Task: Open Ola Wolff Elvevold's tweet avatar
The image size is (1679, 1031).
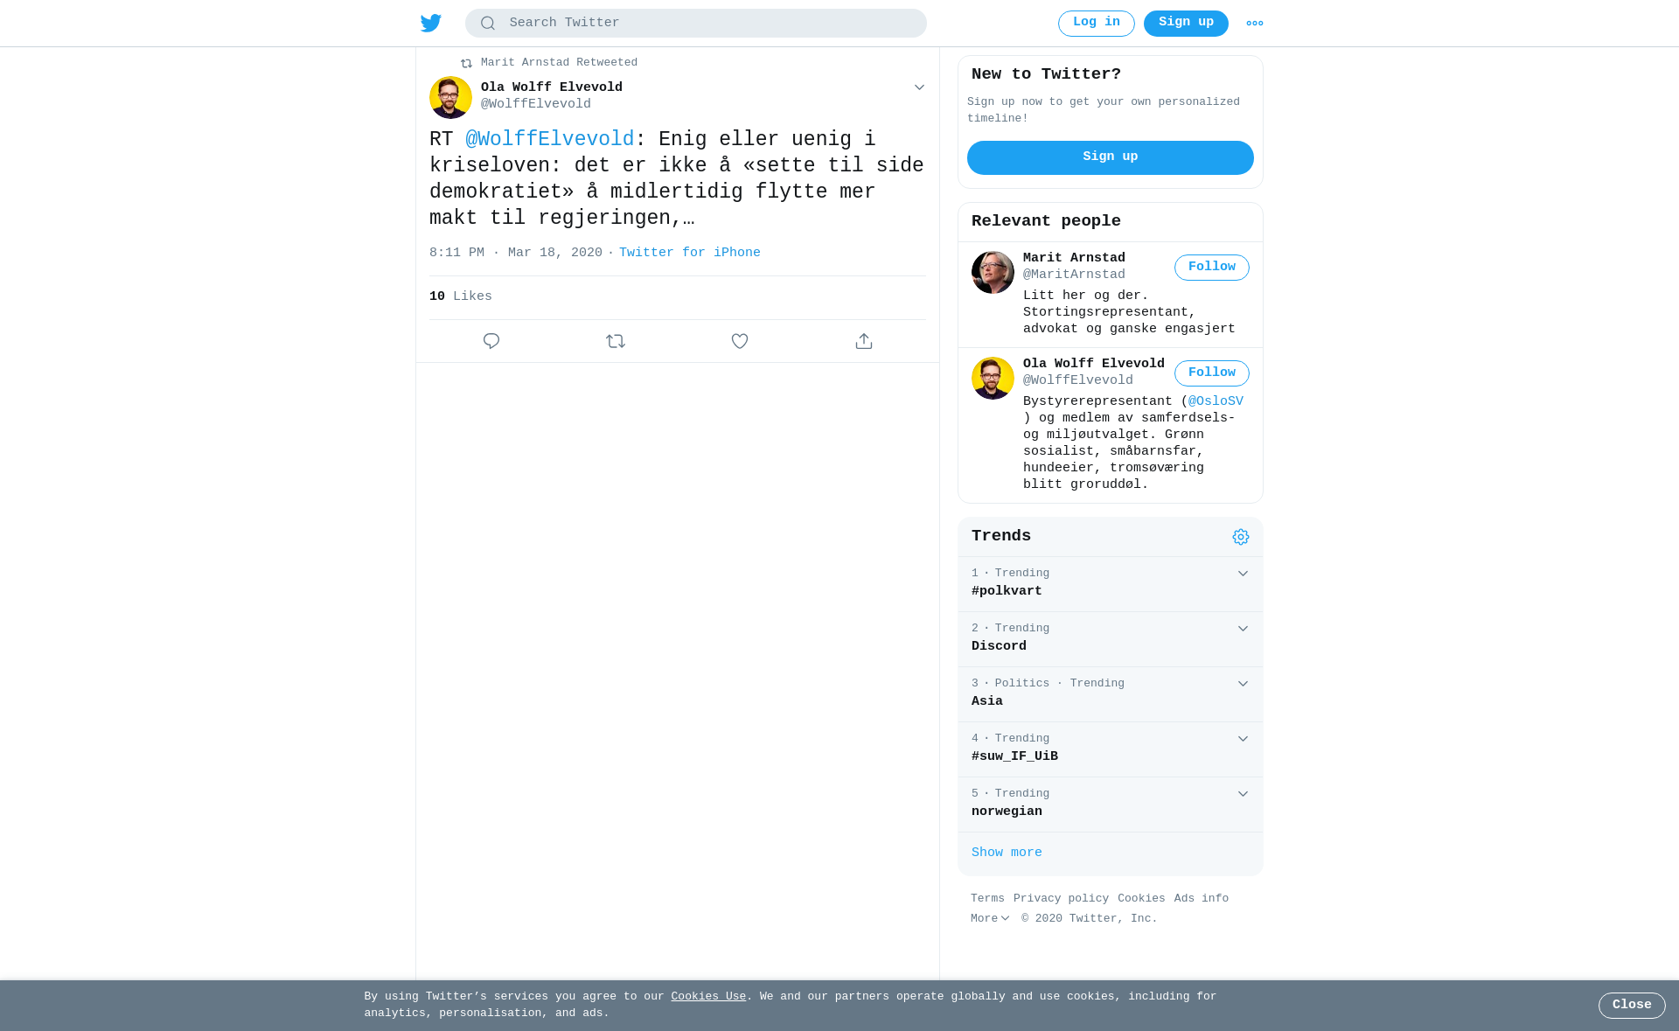Action: pyautogui.click(x=450, y=97)
